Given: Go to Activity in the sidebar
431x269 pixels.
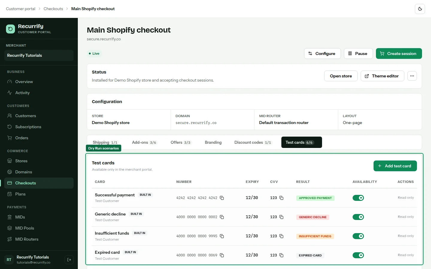Looking at the screenshot, I should point(39,93).
